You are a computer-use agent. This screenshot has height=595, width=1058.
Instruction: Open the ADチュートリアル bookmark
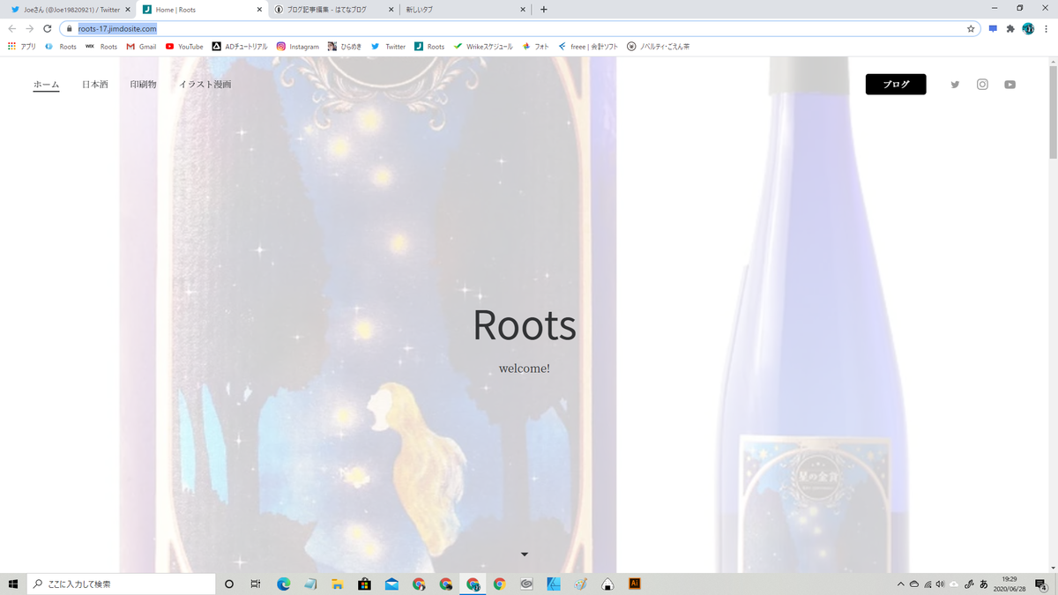[240, 47]
